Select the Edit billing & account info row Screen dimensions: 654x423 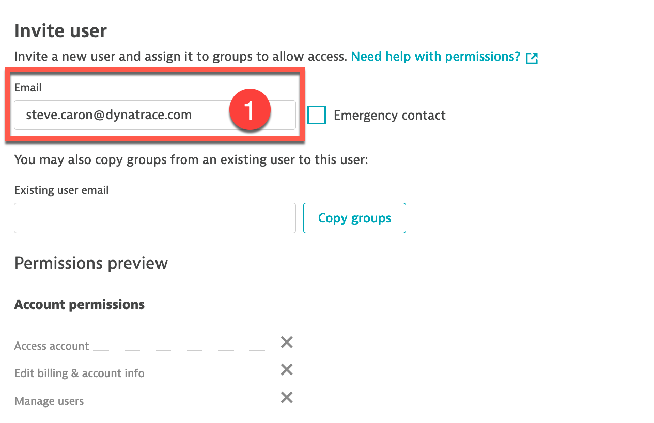(x=154, y=371)
